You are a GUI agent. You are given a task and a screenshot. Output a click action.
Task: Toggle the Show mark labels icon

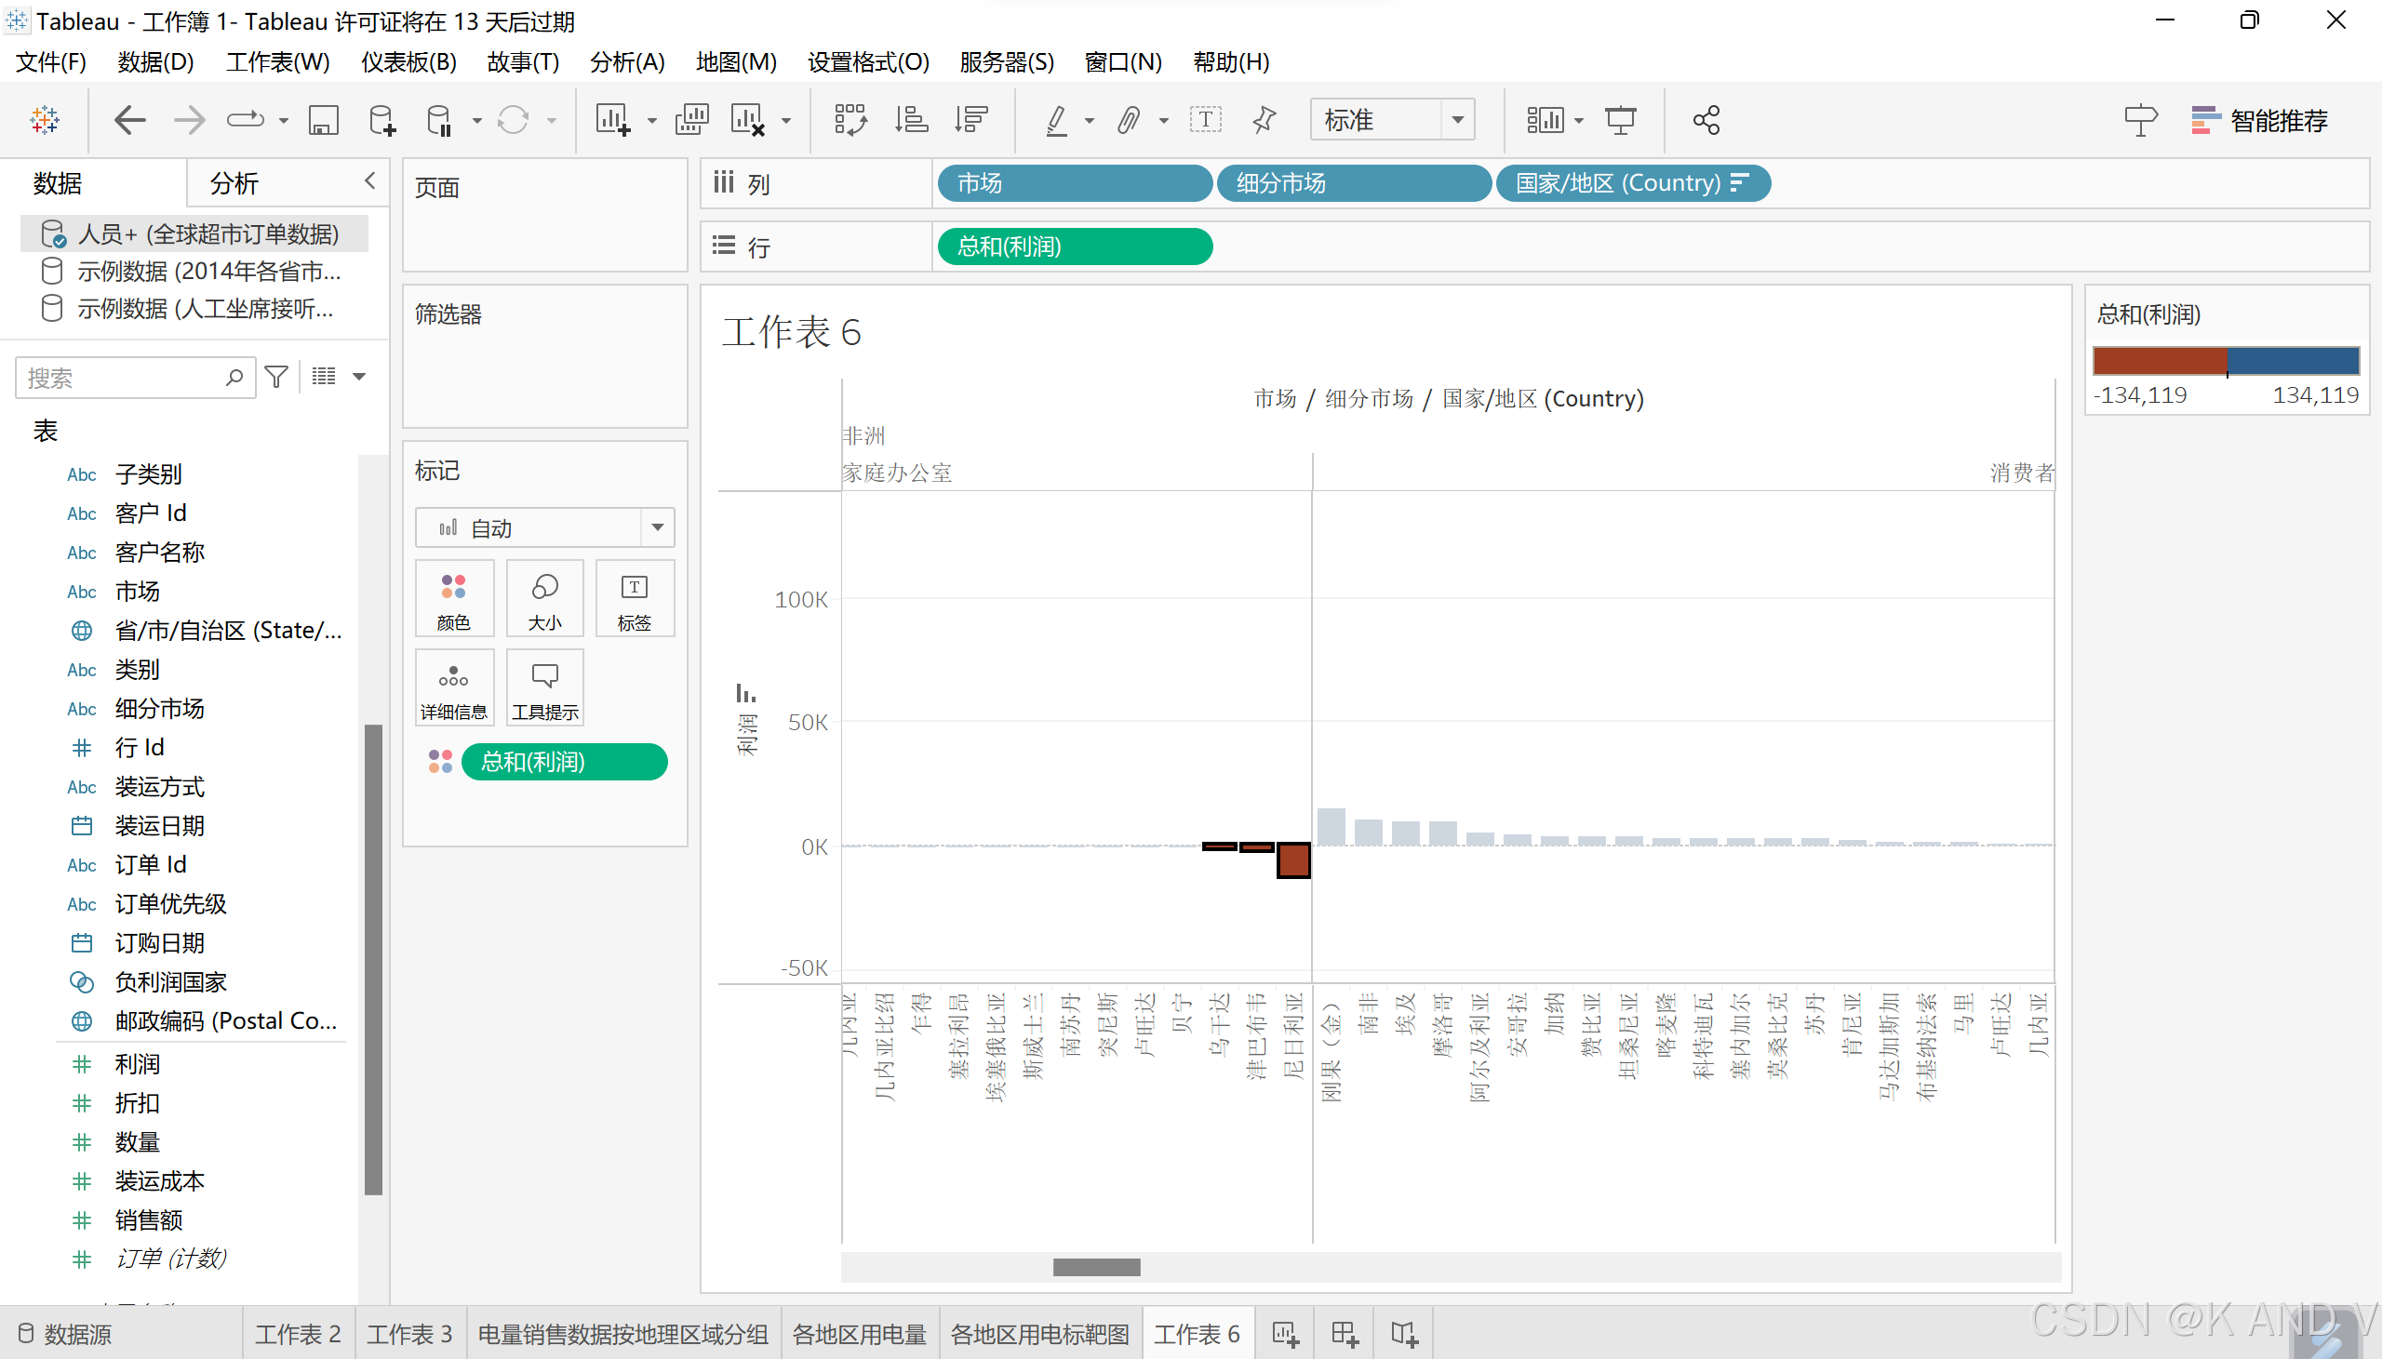1205,120
